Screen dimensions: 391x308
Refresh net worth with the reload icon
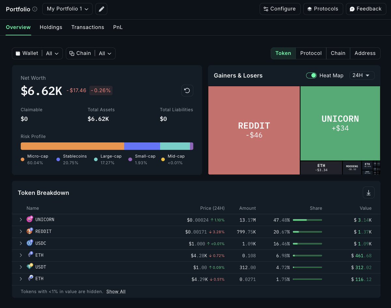pyautogui.click(x=187, y=90)
